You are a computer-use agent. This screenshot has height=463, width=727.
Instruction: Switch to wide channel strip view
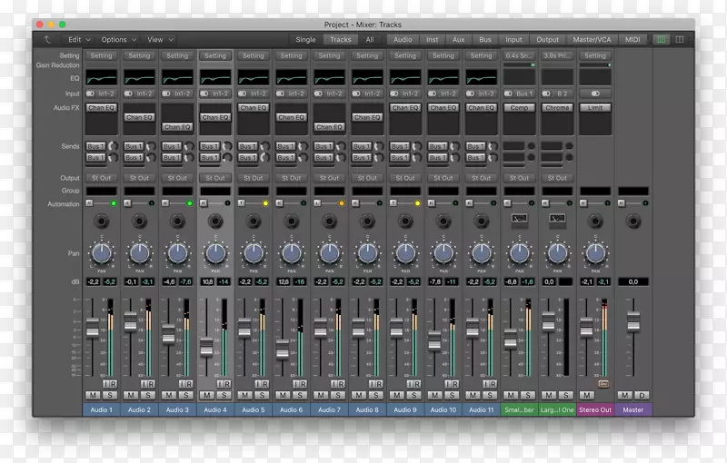pyautogui.click(x=679, y=40)
